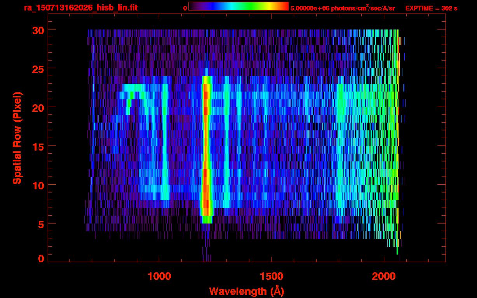This screenshot has width=477, height=298.
Task: Select the EXPTIME = 302 s text
Action: pos(431,8)
